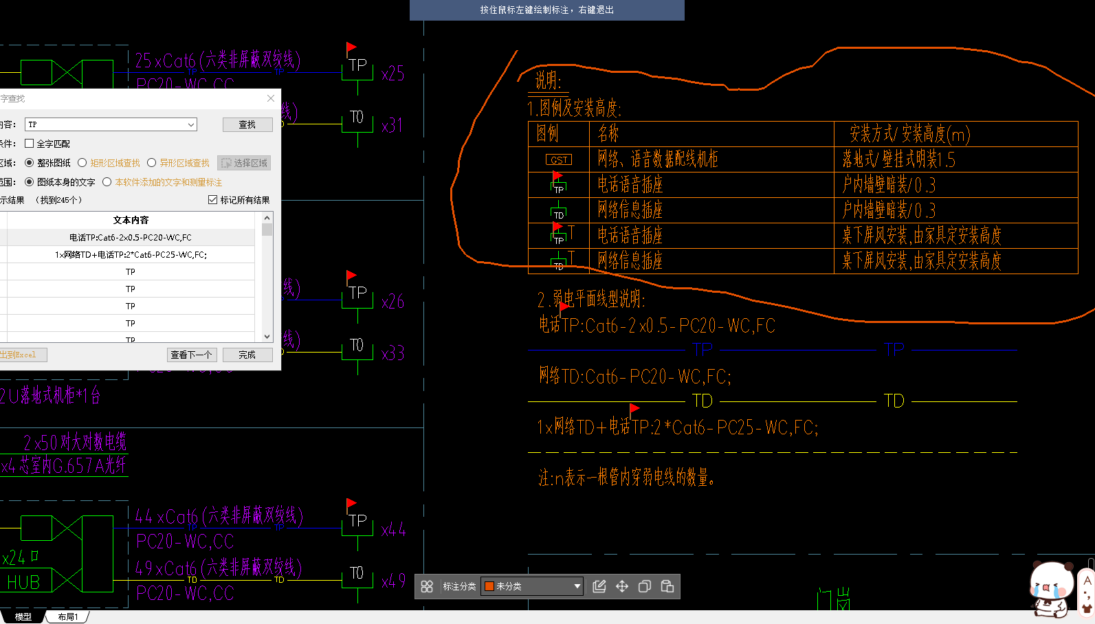Click the 查看下一个 button
Screen dimensions: 1095x624
point(192,355)
